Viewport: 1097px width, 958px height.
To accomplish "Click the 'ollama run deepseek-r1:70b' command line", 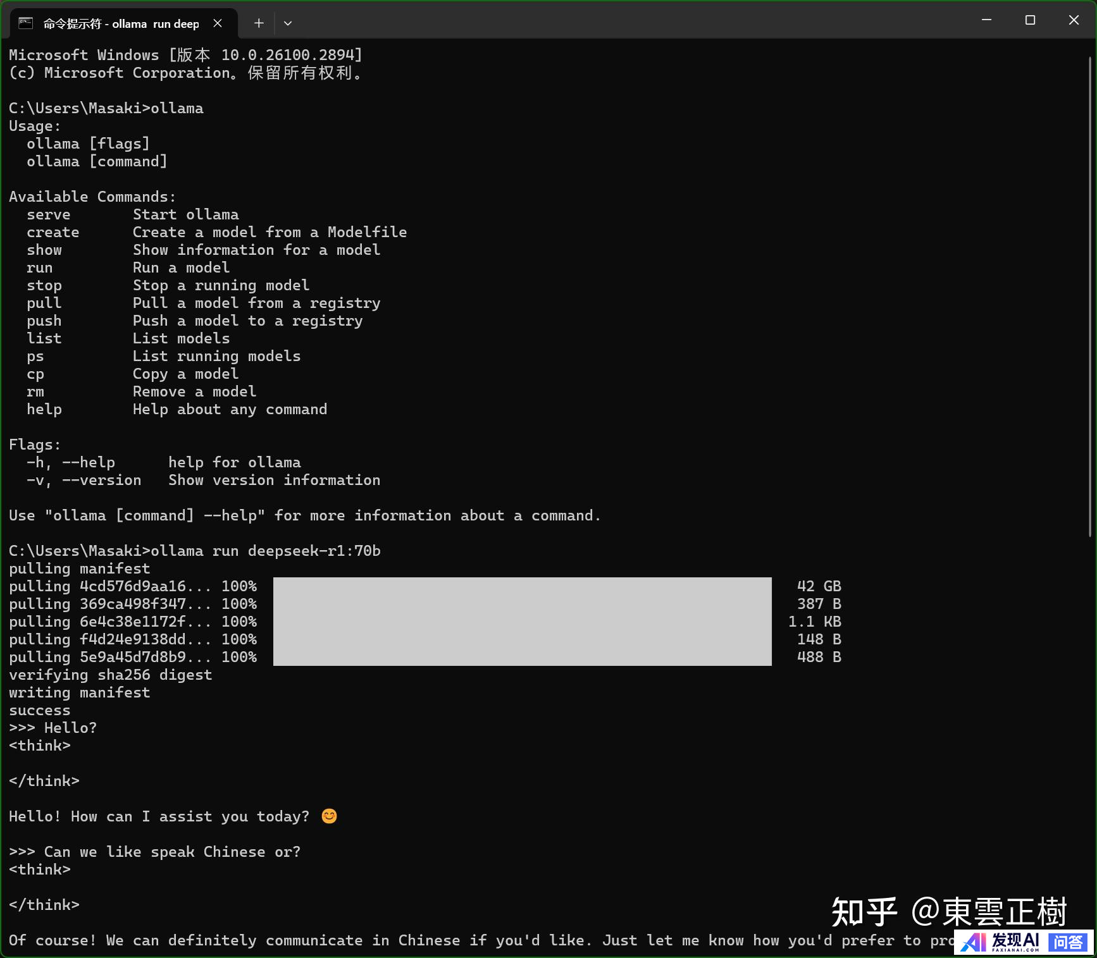I will [x=194, y=551].
